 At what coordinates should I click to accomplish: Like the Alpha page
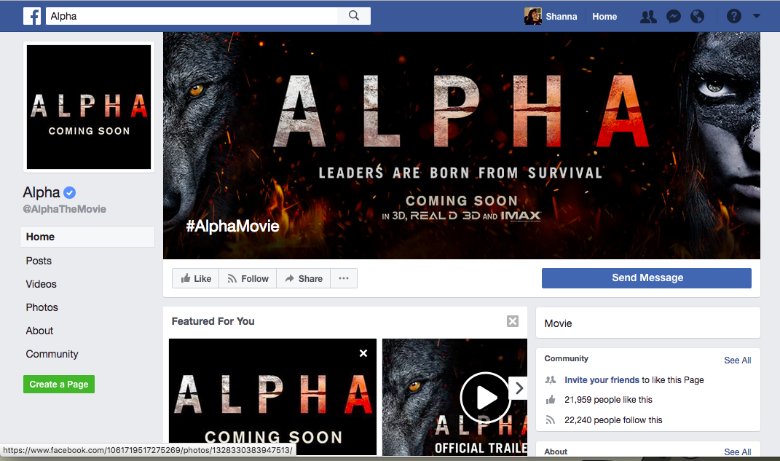[195, 278]
